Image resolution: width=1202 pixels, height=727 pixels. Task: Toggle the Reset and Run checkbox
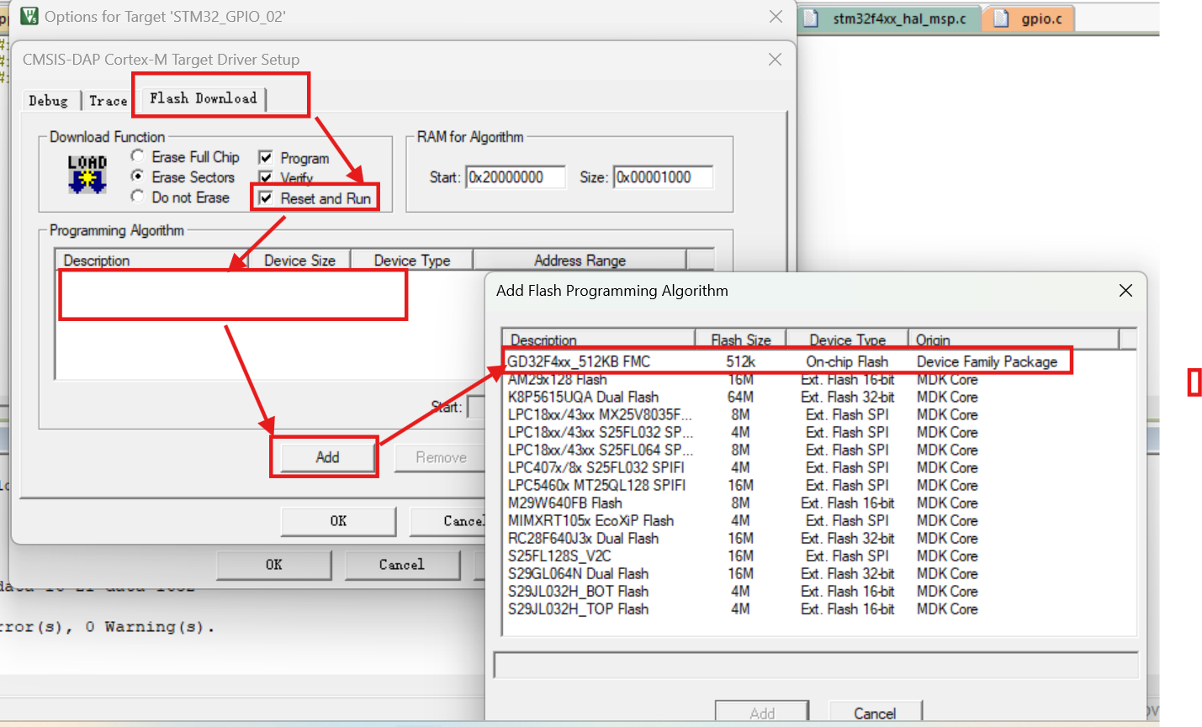pos(266,198)
